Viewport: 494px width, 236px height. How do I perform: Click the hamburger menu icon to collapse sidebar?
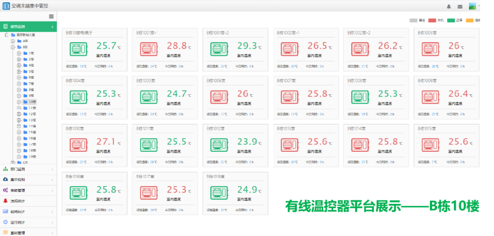51,16
